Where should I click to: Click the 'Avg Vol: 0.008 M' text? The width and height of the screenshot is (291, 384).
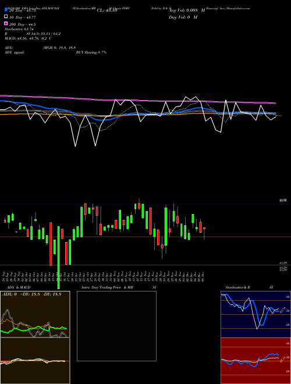point(187,10)
